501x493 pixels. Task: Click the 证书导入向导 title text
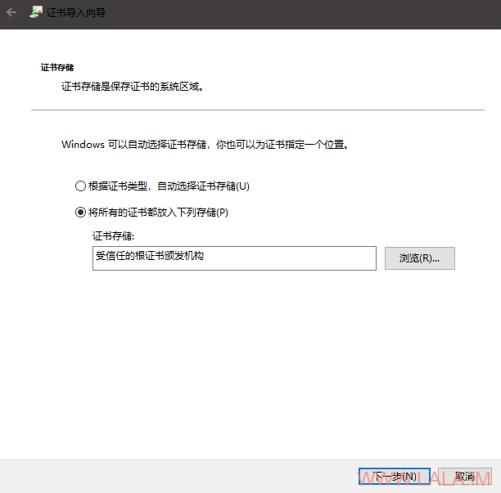coord(76,13)
